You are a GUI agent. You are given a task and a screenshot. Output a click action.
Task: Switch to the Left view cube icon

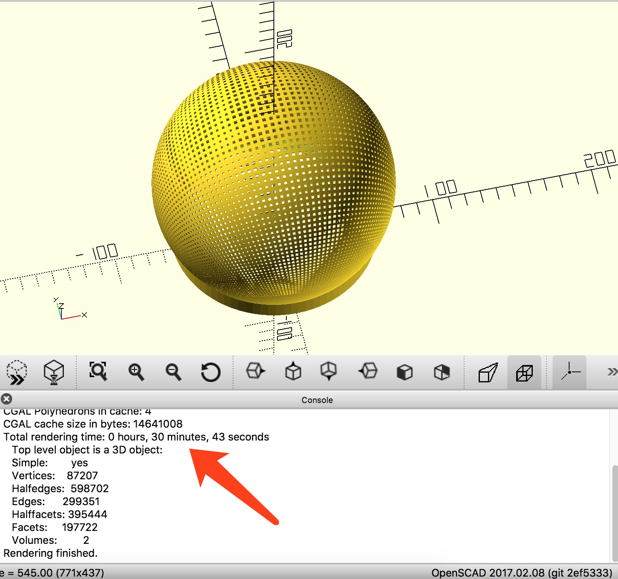[367, 371]
